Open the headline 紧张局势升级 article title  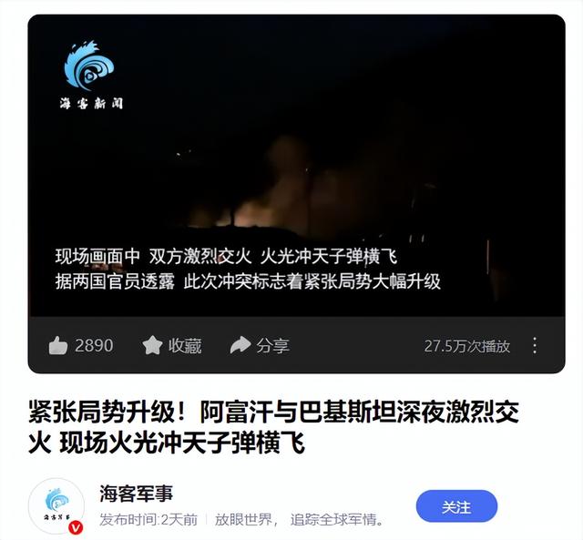pos(273,427)
